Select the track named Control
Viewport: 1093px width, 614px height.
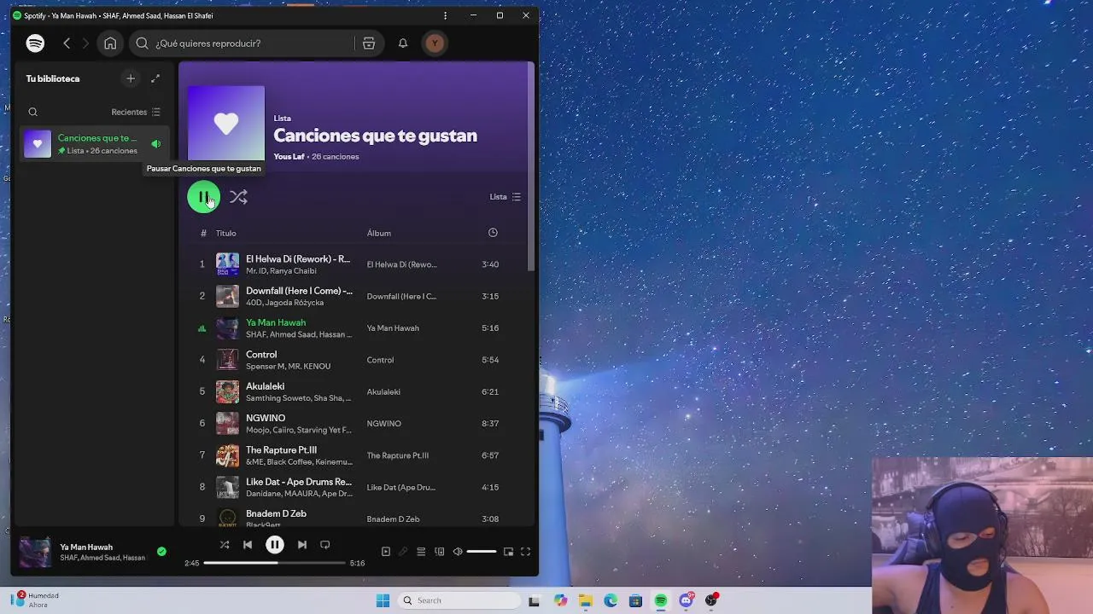pos(261,354)
